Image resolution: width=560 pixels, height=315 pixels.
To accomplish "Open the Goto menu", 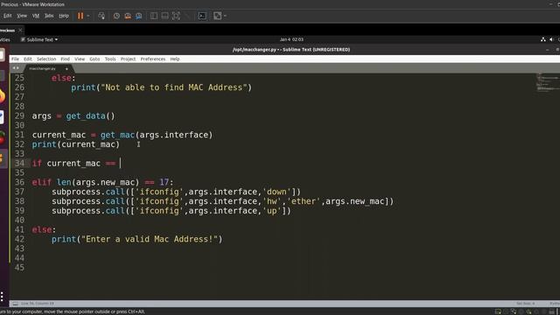I will pos(94,59).
